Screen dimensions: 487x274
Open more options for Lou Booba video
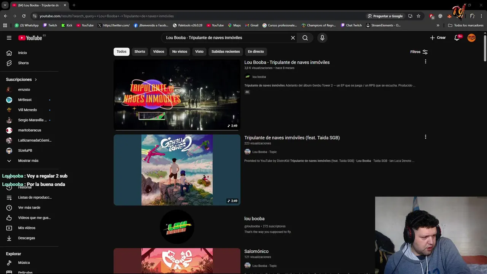[425, 61]
